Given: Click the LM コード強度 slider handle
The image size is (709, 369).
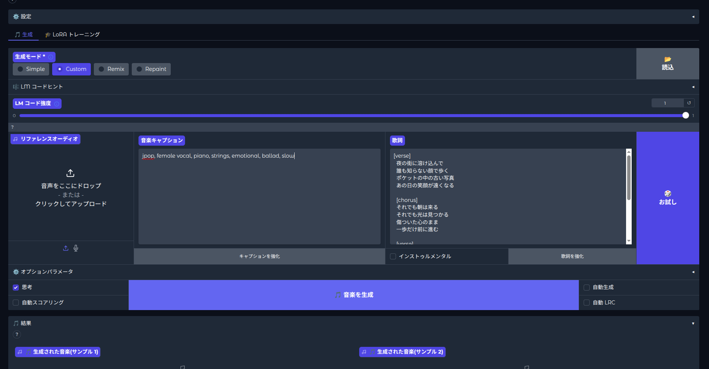Looking at the screenshot, I should point(686,116).
